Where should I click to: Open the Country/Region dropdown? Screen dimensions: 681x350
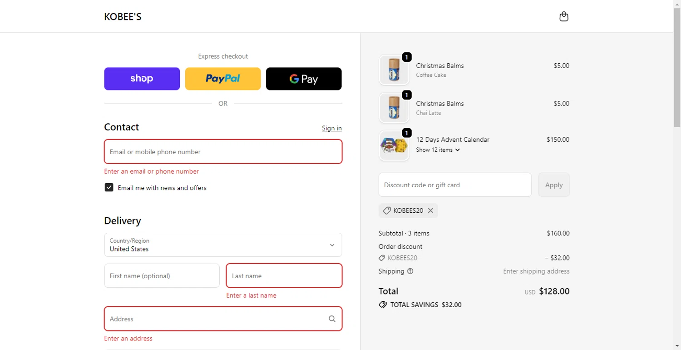pyautogui.click(x=223, y=245)
